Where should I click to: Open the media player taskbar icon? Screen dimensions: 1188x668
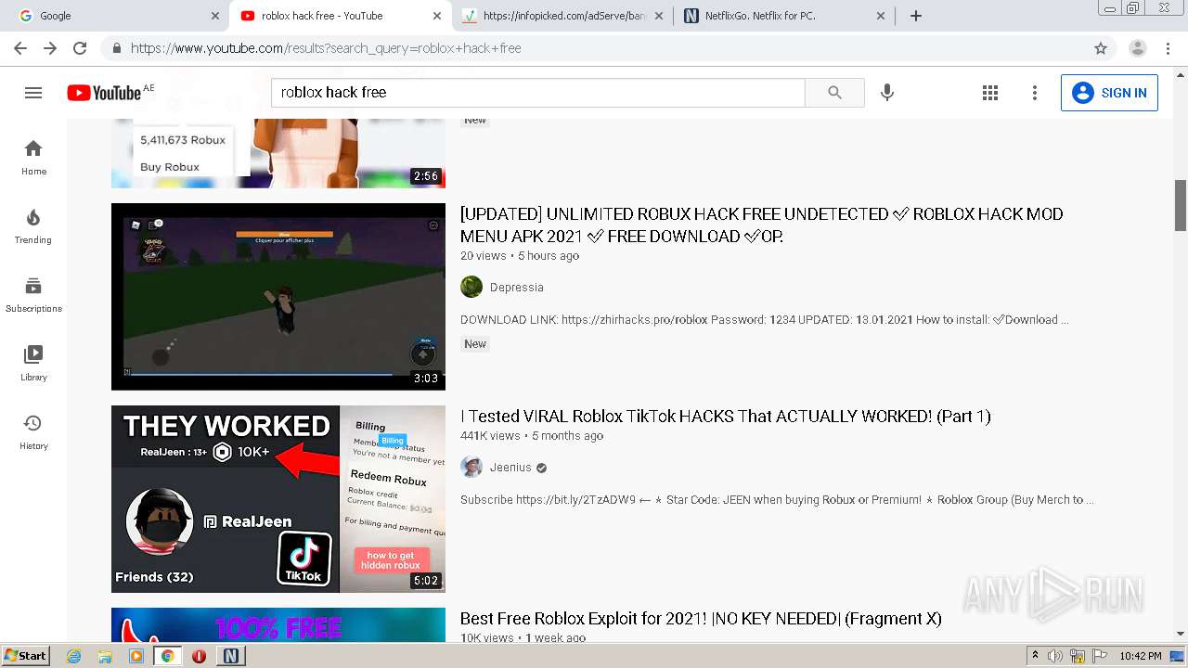pos(136,656)
